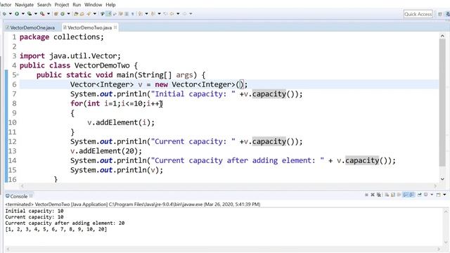Open the Window menu
This screenshot has width=450, height=253.
click(93, 5)
